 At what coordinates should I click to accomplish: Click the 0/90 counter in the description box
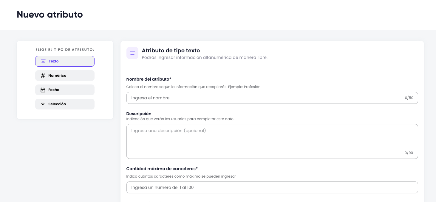coord(409,153)
